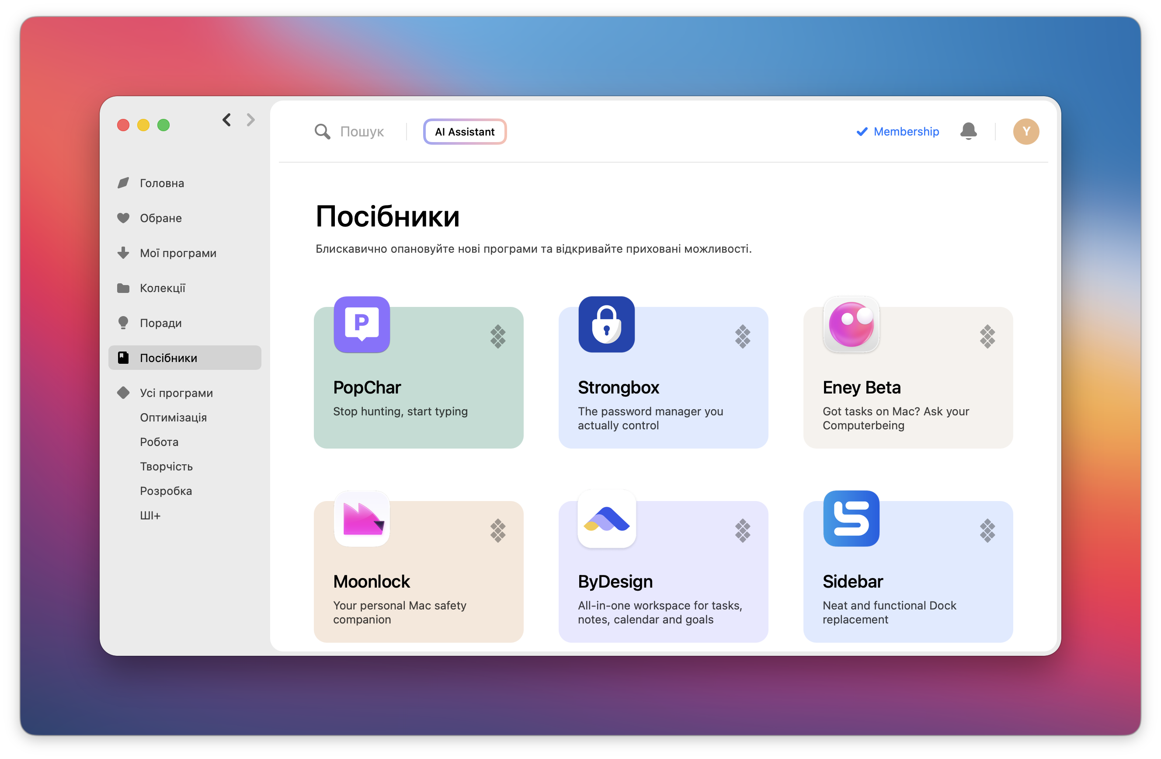Click the 'Блискавично опановуйте нові програми' subtitle
The height and width of the screenshot is (759, 1161).
pos(534,249)
